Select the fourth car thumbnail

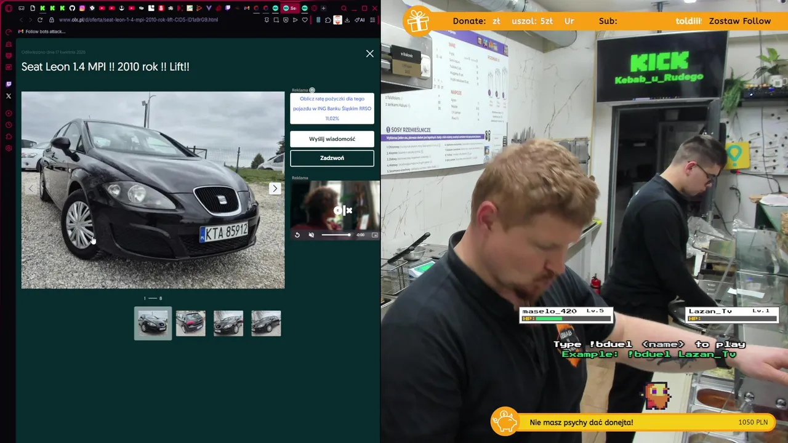266,323
